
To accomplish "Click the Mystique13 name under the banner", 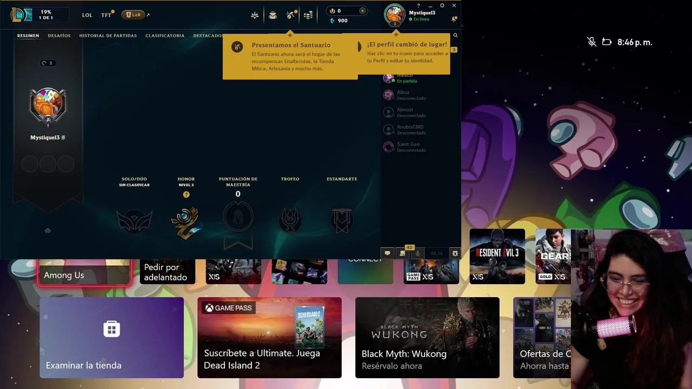I will click(x=45, y=138).
